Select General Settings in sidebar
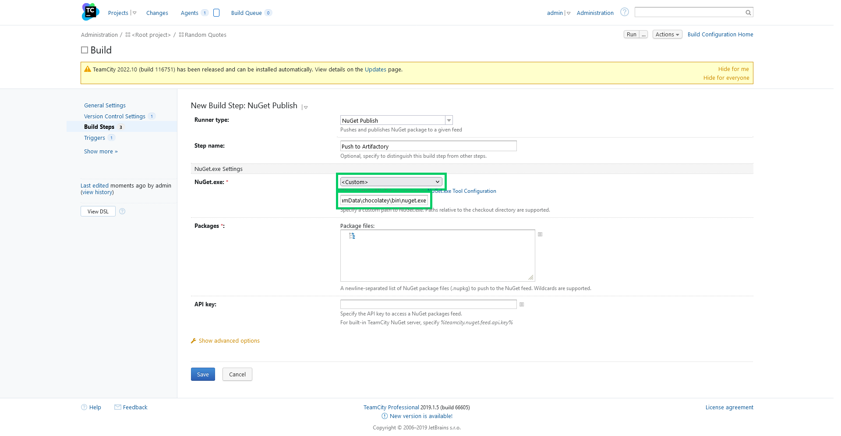The image size is (841, 436). [105, 105]
